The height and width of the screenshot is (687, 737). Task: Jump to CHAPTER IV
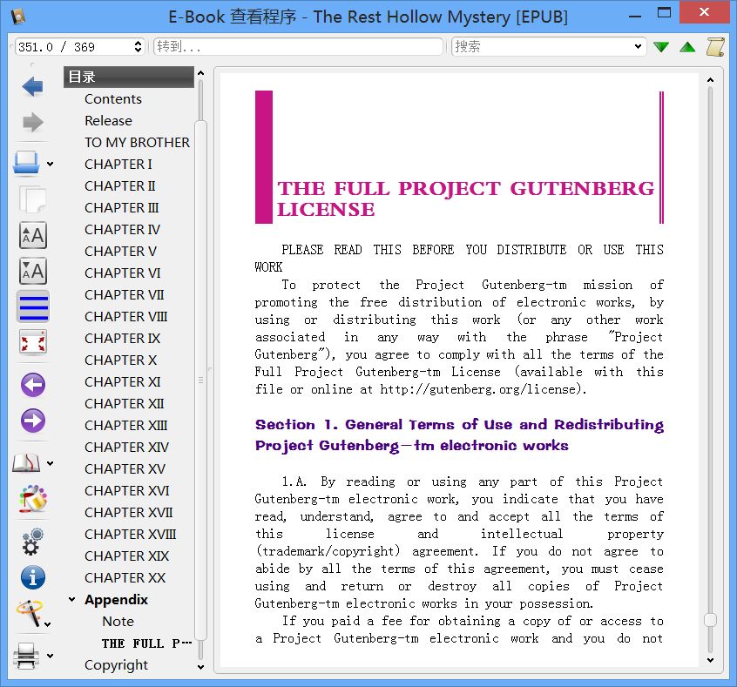122,229
